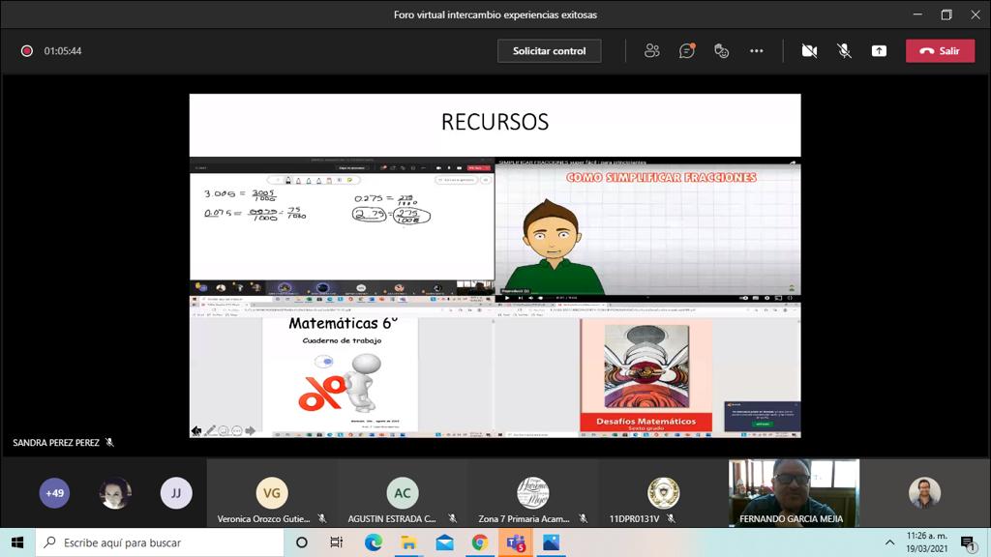Click the share content icon
This screenshot has width=991, height=557.
click(x=879, y=51)
